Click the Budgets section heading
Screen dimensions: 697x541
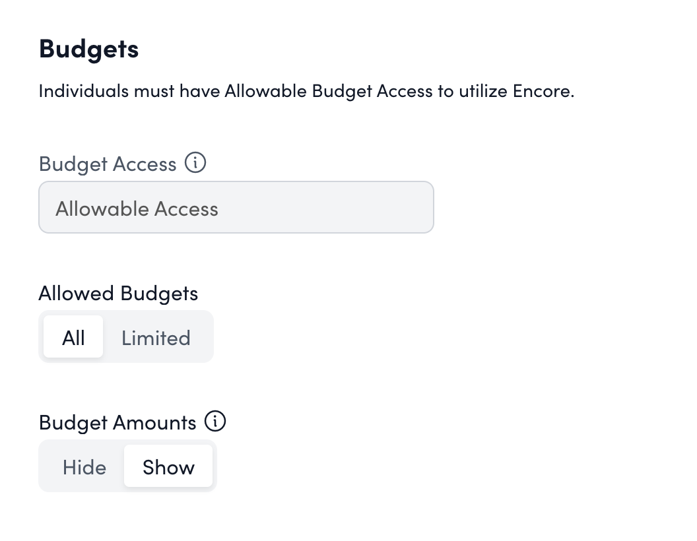[x=88, y=48]
